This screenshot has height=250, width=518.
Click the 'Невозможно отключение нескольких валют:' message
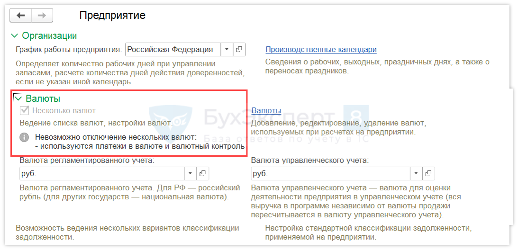pos(116,137)
